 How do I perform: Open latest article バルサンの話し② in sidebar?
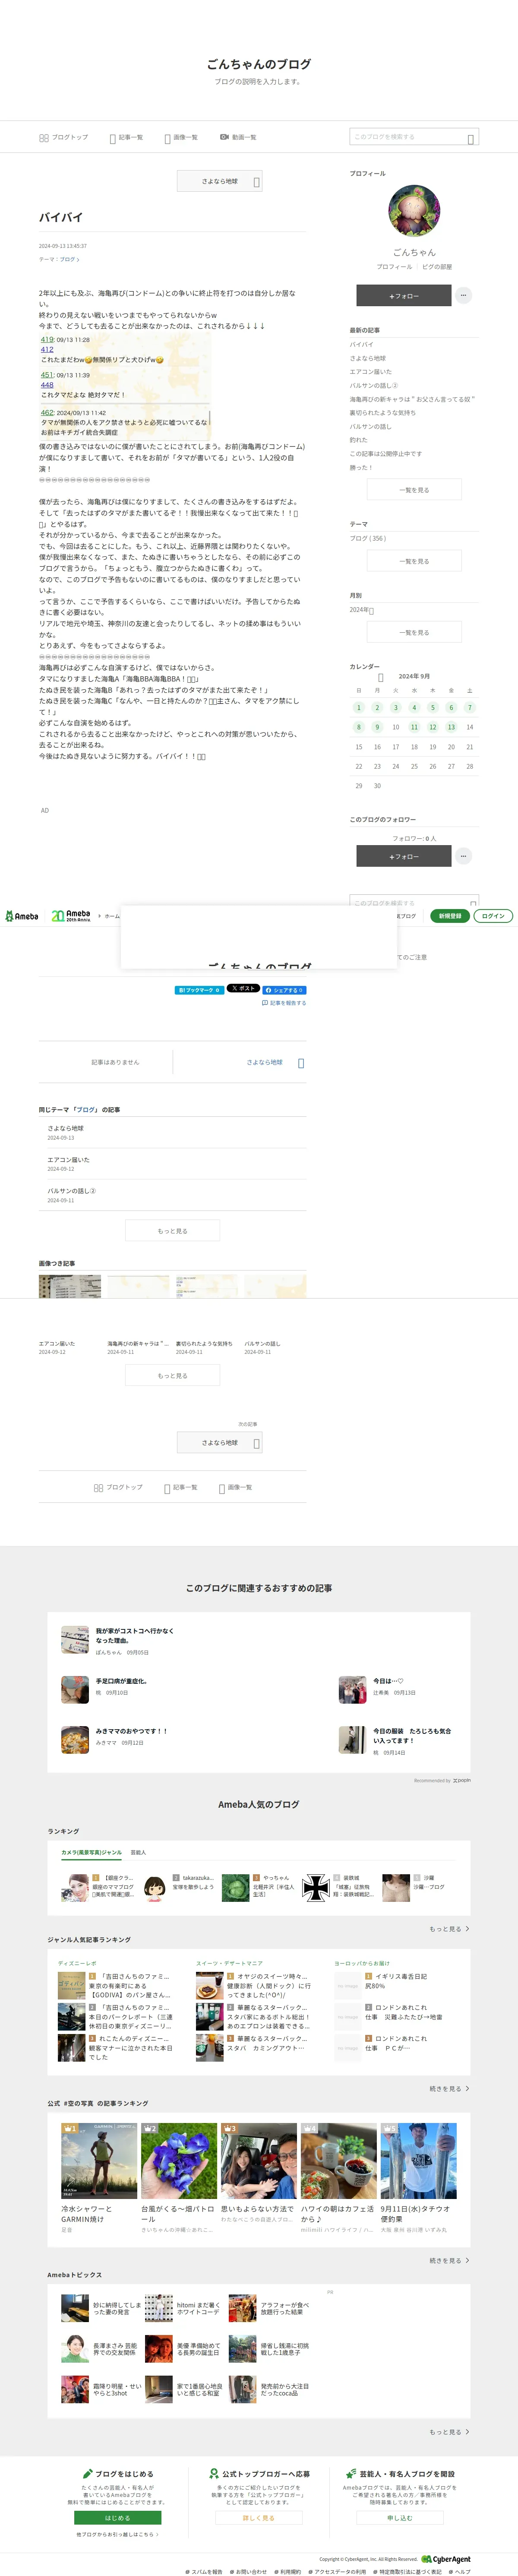tap(373, 385)
